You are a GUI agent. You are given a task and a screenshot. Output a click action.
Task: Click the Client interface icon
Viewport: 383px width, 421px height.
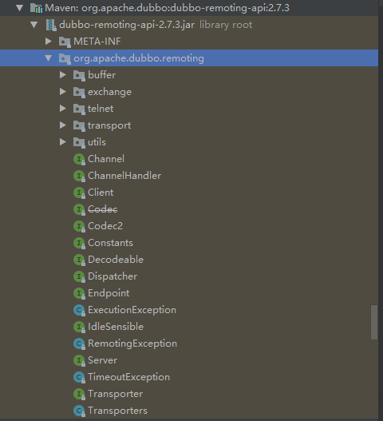pyautogui.click(x=79, y=193)
